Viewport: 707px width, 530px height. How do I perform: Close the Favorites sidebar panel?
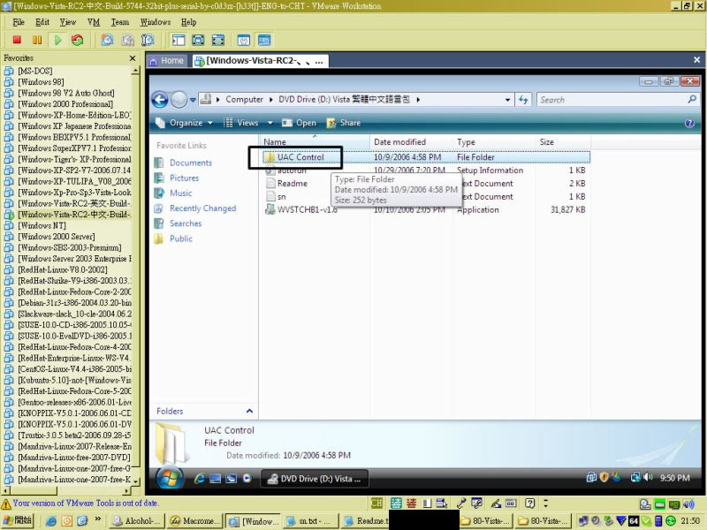click(x=132, y=58)
